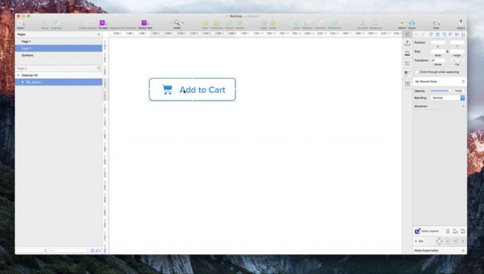Click the Size Width field
This screenshot has width=484, height=274.
click(438, 51)
